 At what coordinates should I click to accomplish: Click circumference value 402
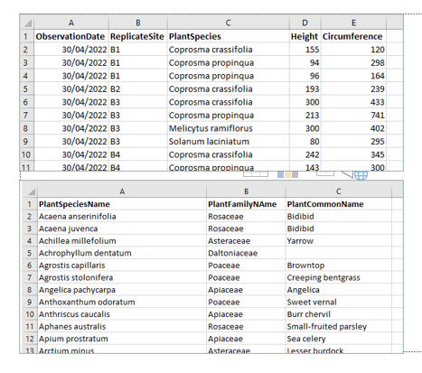pos(353,128)
